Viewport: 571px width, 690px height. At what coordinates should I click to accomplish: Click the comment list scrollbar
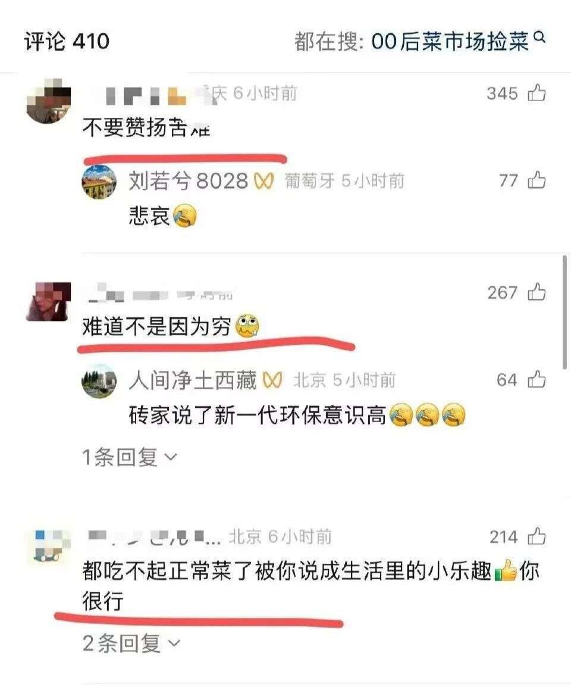click(565, 313)
